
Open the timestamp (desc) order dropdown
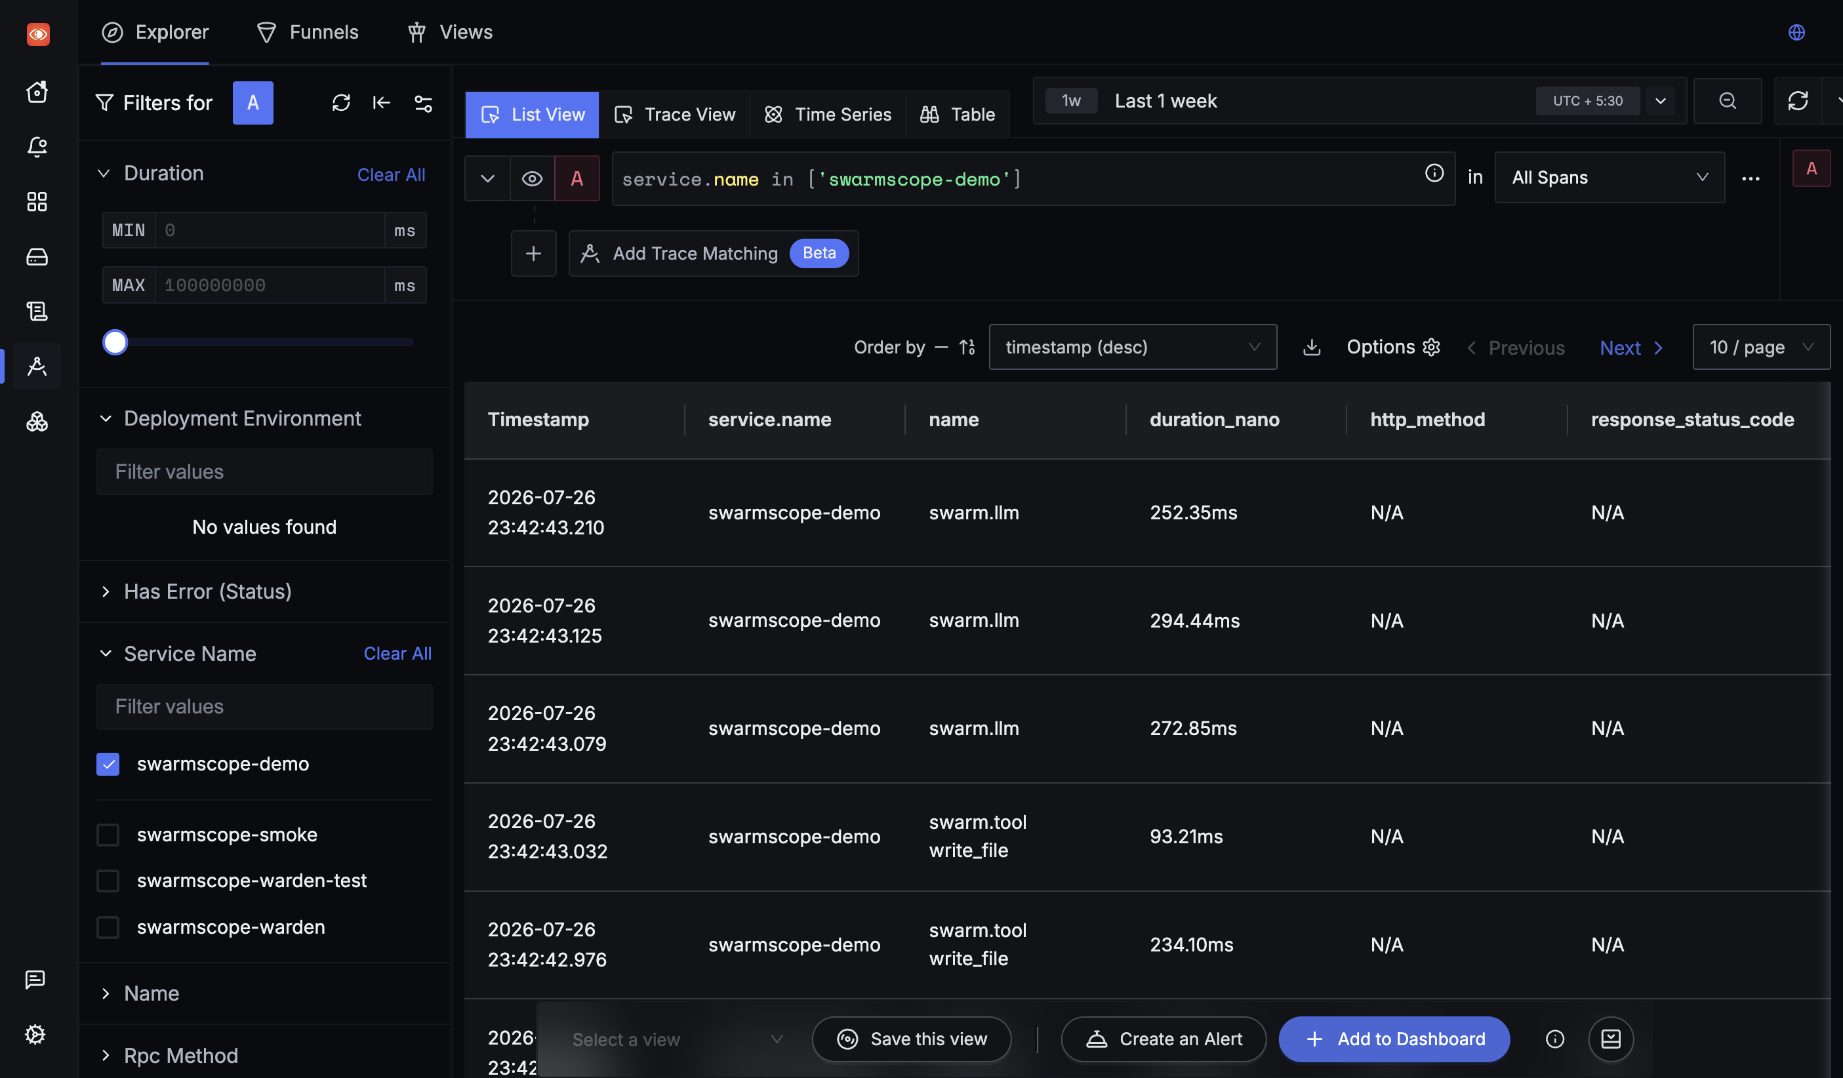coord(1133,347)
